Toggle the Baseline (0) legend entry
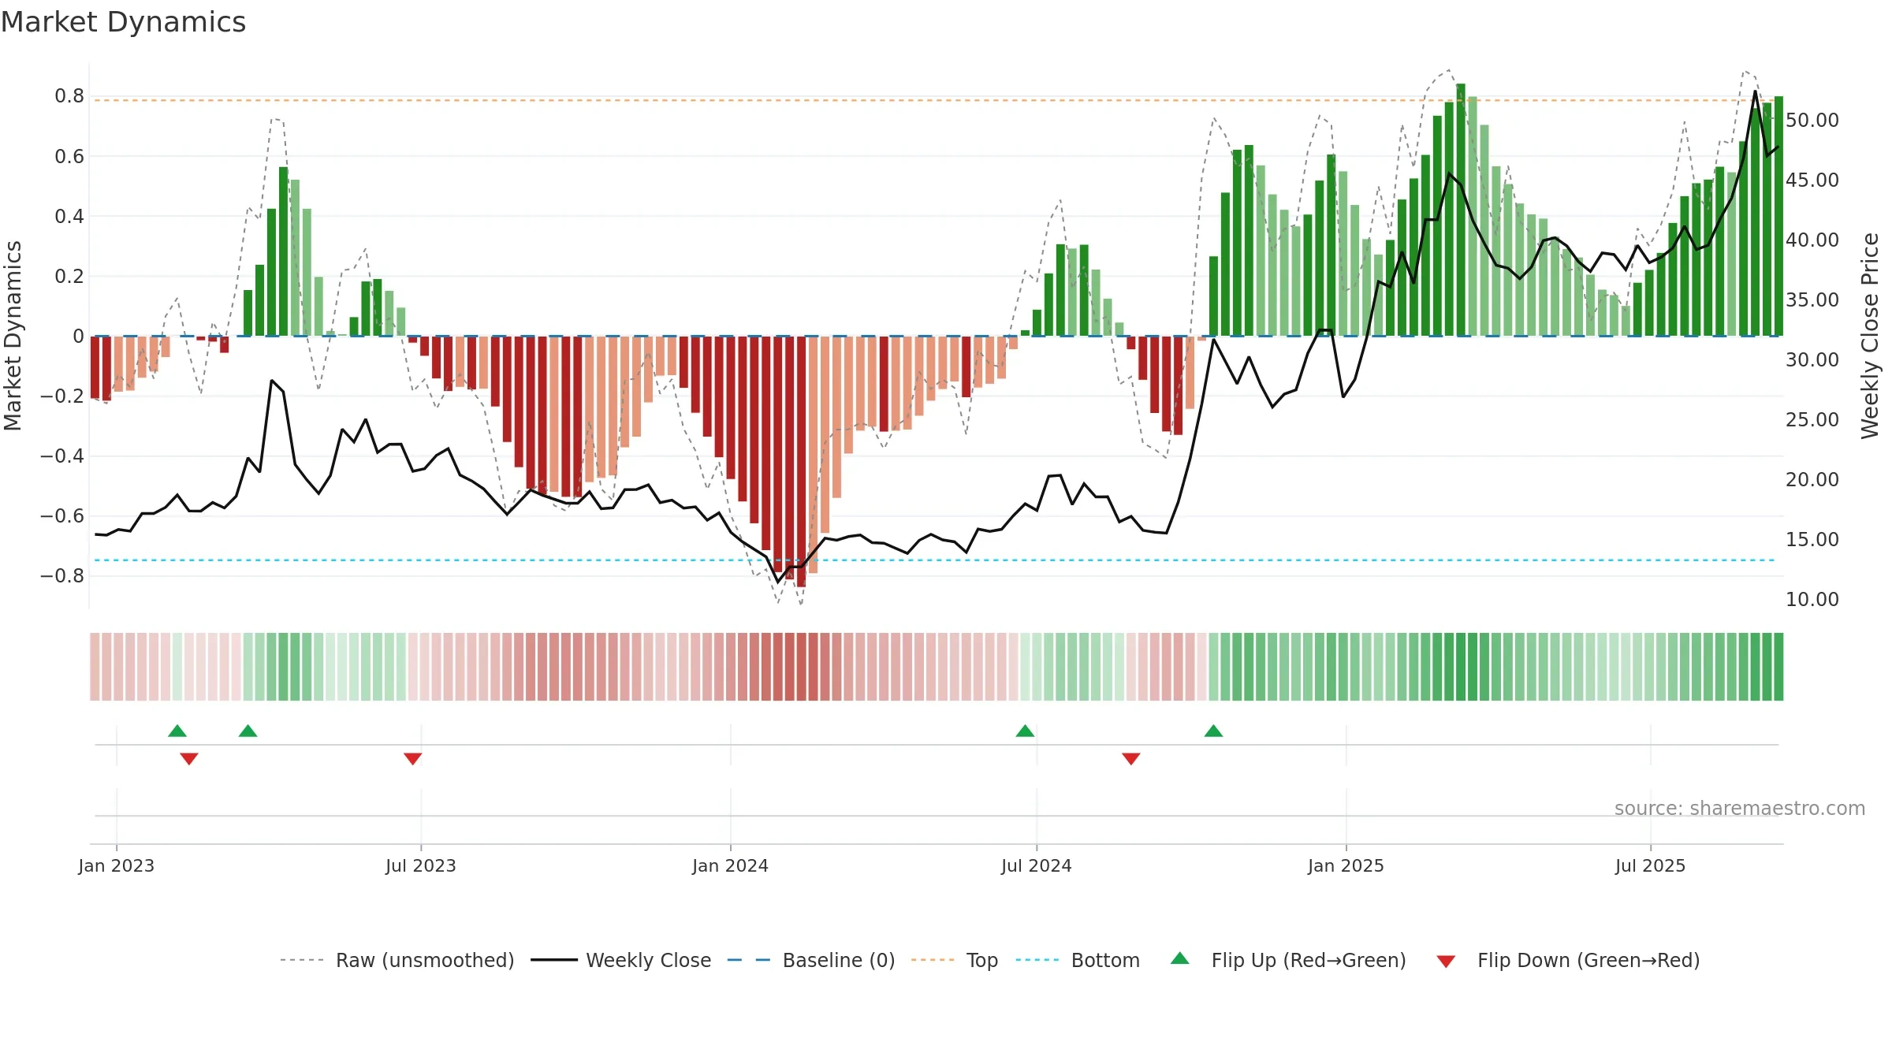The image size is (1892, 1064). pyautogui.click(x=810, y=960)
